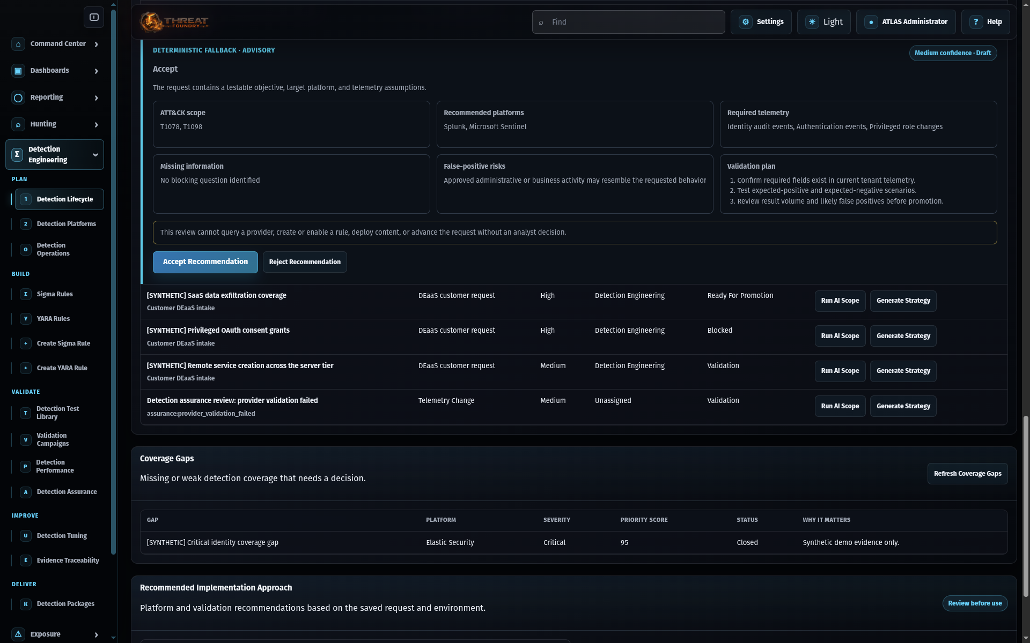Image resolution: width=1030 pixels, height=643 pixels.
Task: Click the Help question mark icon
Action: tap(976, 22)
